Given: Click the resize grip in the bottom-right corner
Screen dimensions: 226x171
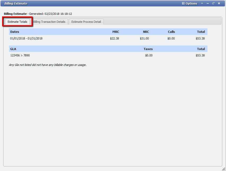Looking at the screenshot, I should tap(224, 169).
